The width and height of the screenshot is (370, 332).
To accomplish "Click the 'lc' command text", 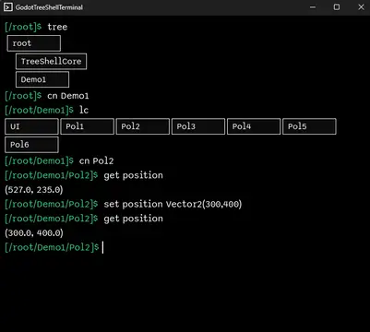I will click(84, 110).
